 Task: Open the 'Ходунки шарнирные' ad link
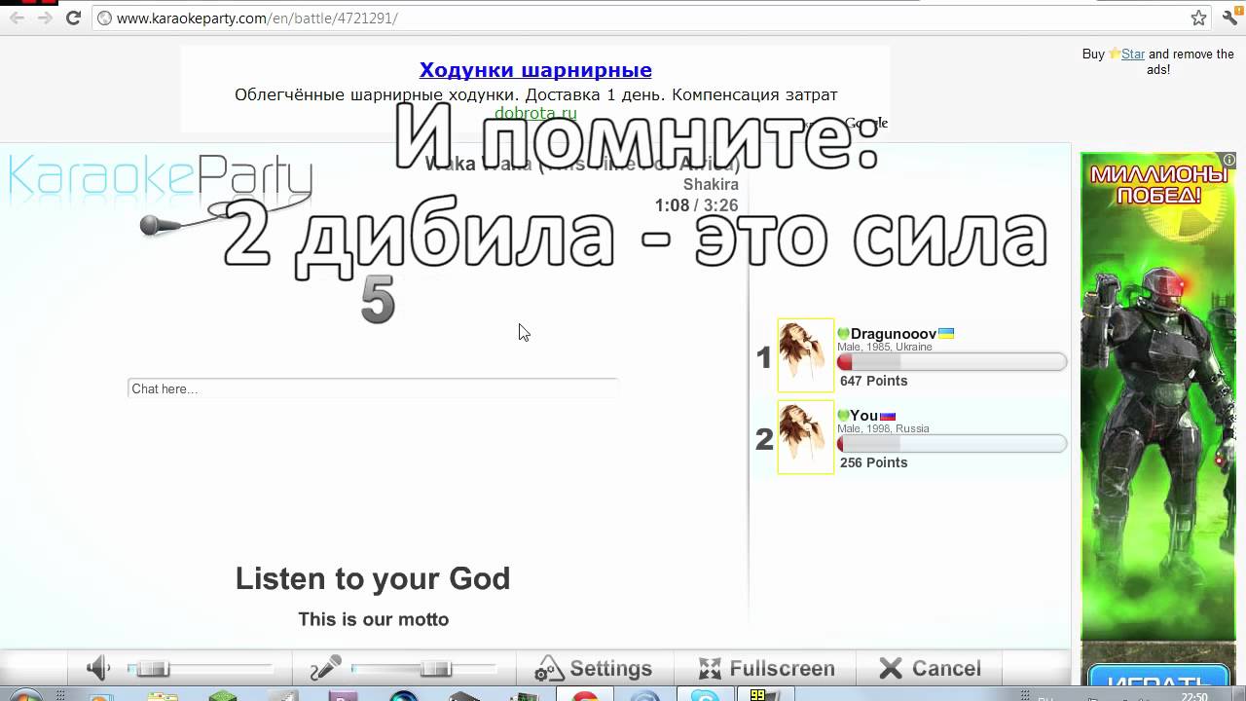tap(535, 70)
